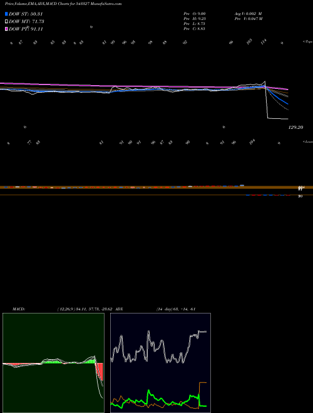313x413 pixels.
Task: Click the magenta DOW PT legend swatch
Action: tap(7, 29)
